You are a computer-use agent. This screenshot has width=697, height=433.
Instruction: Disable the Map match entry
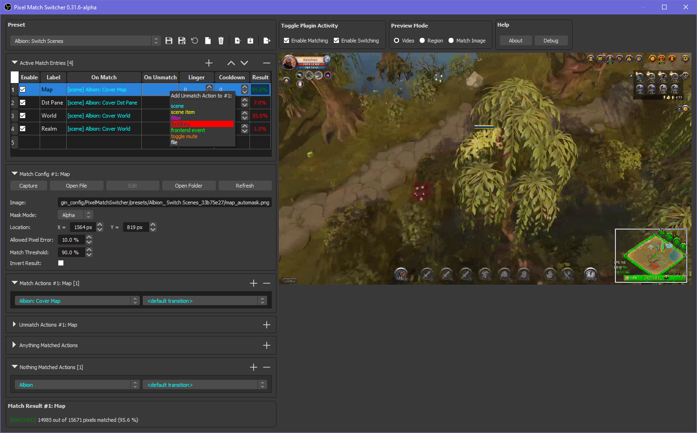pos(23,90)
